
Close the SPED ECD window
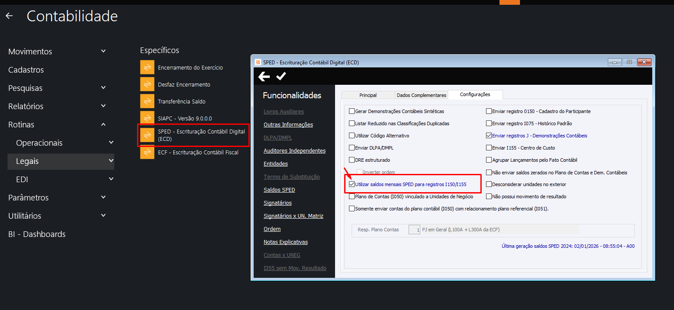[x=644, y=62]
